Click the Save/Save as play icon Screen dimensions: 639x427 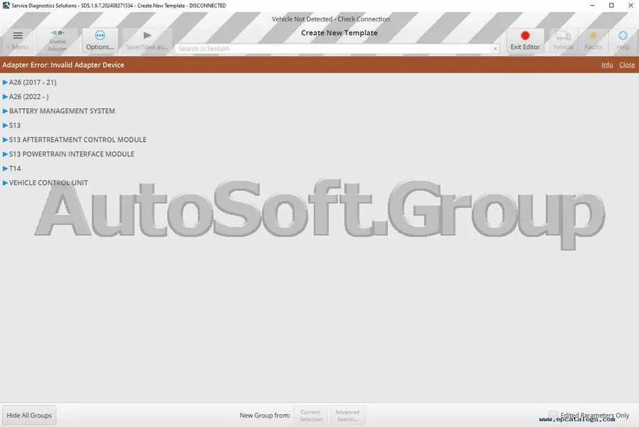147,36
